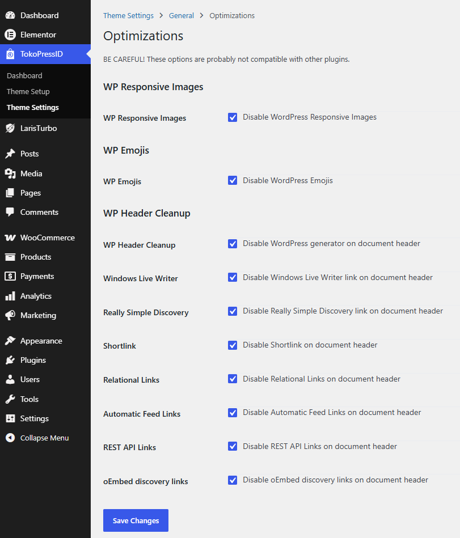The width and height of the screenshot is (460, 538).
Task: Click the Save Changes button
Action: 136,520
